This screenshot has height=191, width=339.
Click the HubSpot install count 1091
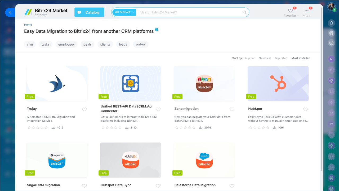[x=281, y=128]
